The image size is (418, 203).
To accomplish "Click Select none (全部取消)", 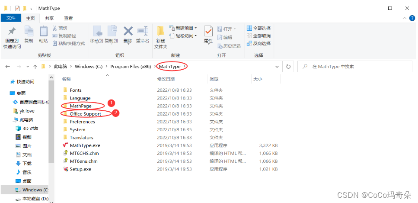I will pyautogui.click(x=258, y=36).
